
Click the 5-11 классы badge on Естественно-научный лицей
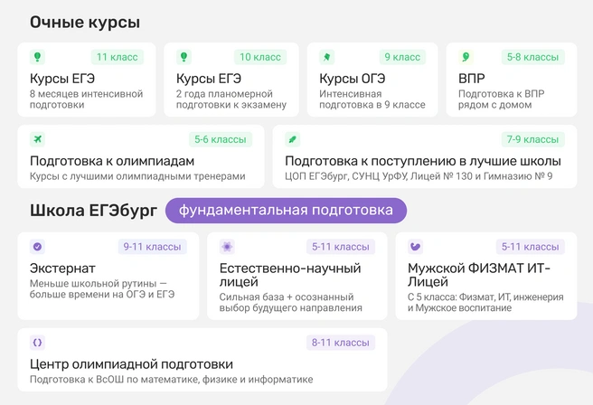[x=341, y=247]
